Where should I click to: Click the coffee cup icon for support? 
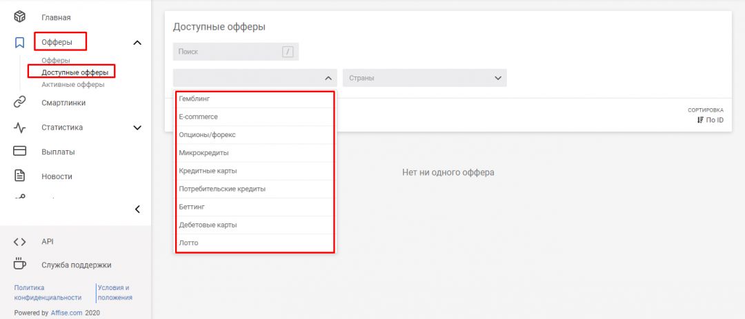click(x=20, y=265)
